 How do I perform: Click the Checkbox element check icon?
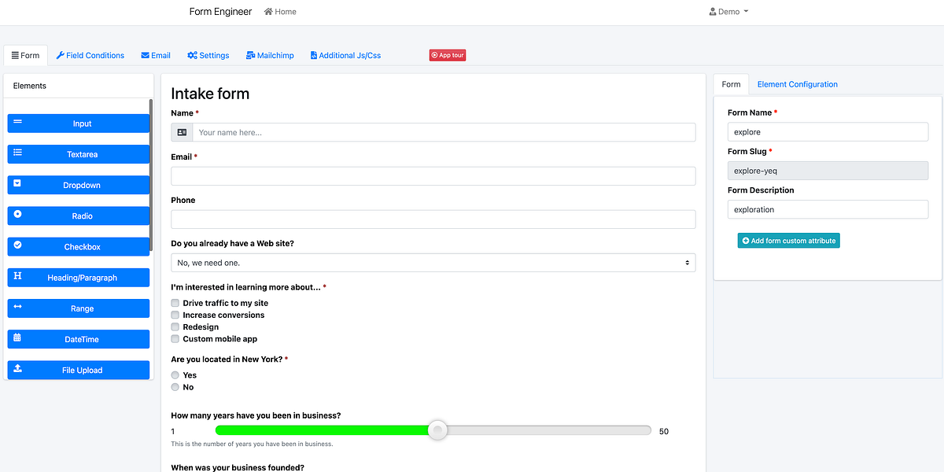[x=17, y=245]
